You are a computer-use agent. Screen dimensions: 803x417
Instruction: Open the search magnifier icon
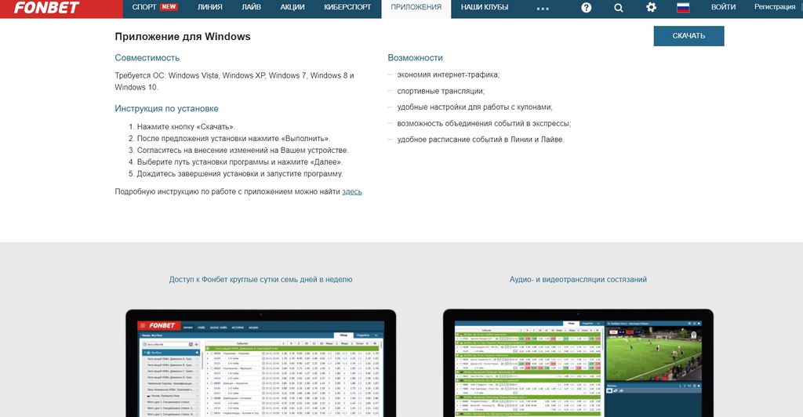point(619,8)
